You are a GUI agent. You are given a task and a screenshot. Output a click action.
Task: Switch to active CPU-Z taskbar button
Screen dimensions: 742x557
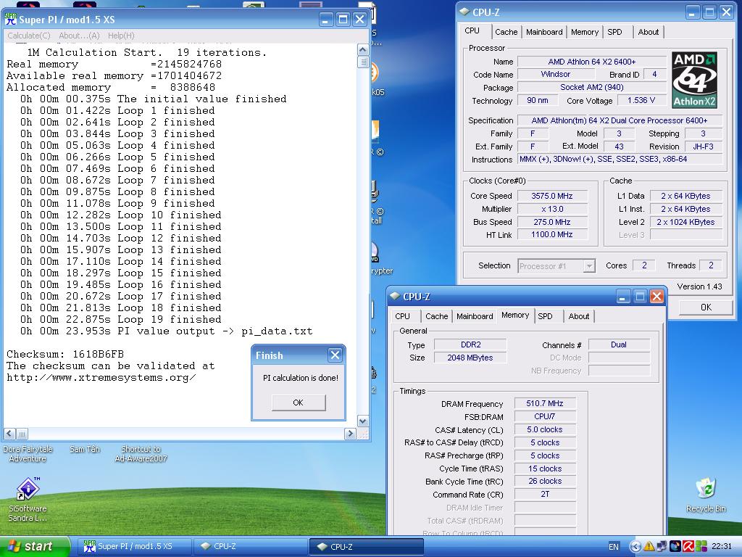367,547
